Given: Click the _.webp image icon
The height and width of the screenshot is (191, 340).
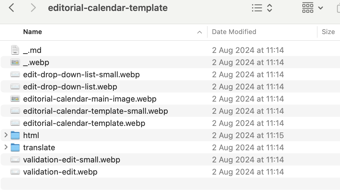Looking at the screenshot, I should (x=15, y=62).
